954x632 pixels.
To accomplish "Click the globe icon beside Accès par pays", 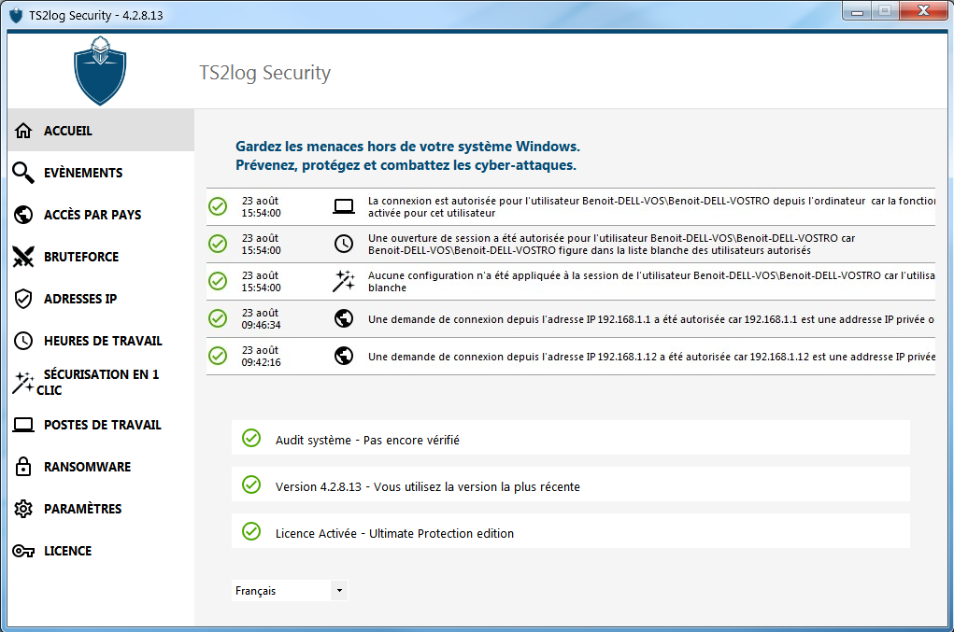I will click(x=23, y=215).
